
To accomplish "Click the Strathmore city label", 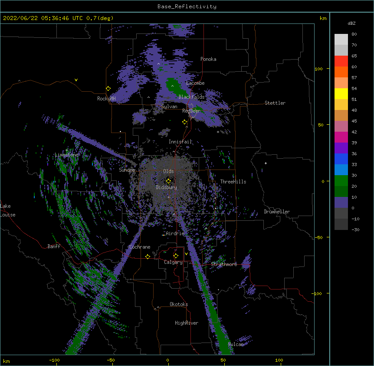I will [224, 264].
